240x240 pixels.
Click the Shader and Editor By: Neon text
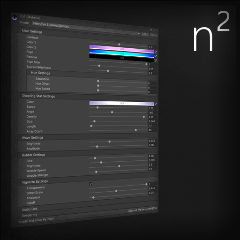pyautogui.click(x=37, y=220)
